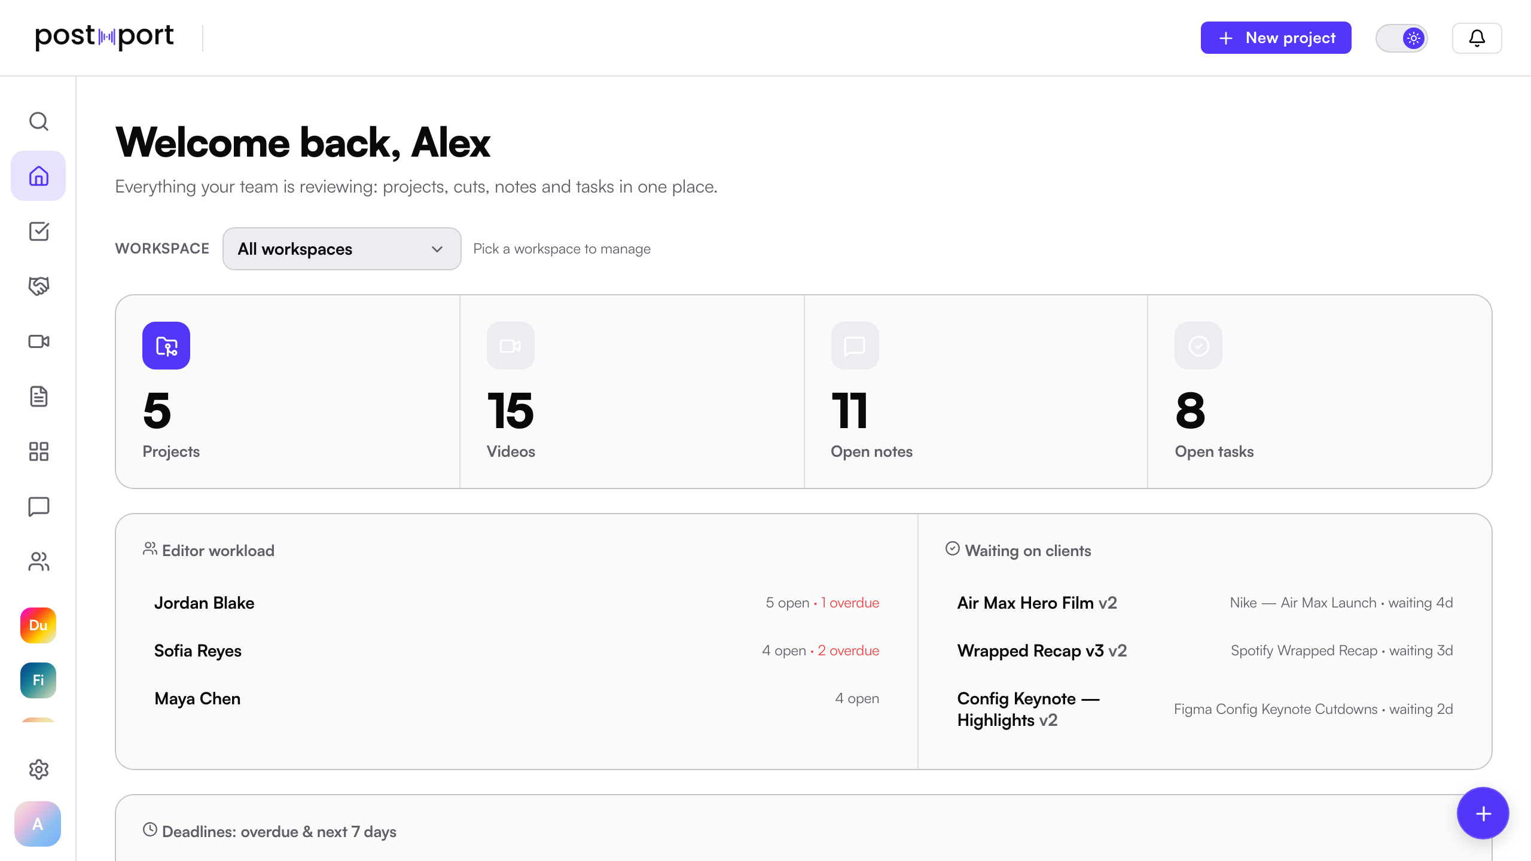Viewport: 1531px width, 861px height.
Task: Click the postport logo
Action: tap(105, 37)
